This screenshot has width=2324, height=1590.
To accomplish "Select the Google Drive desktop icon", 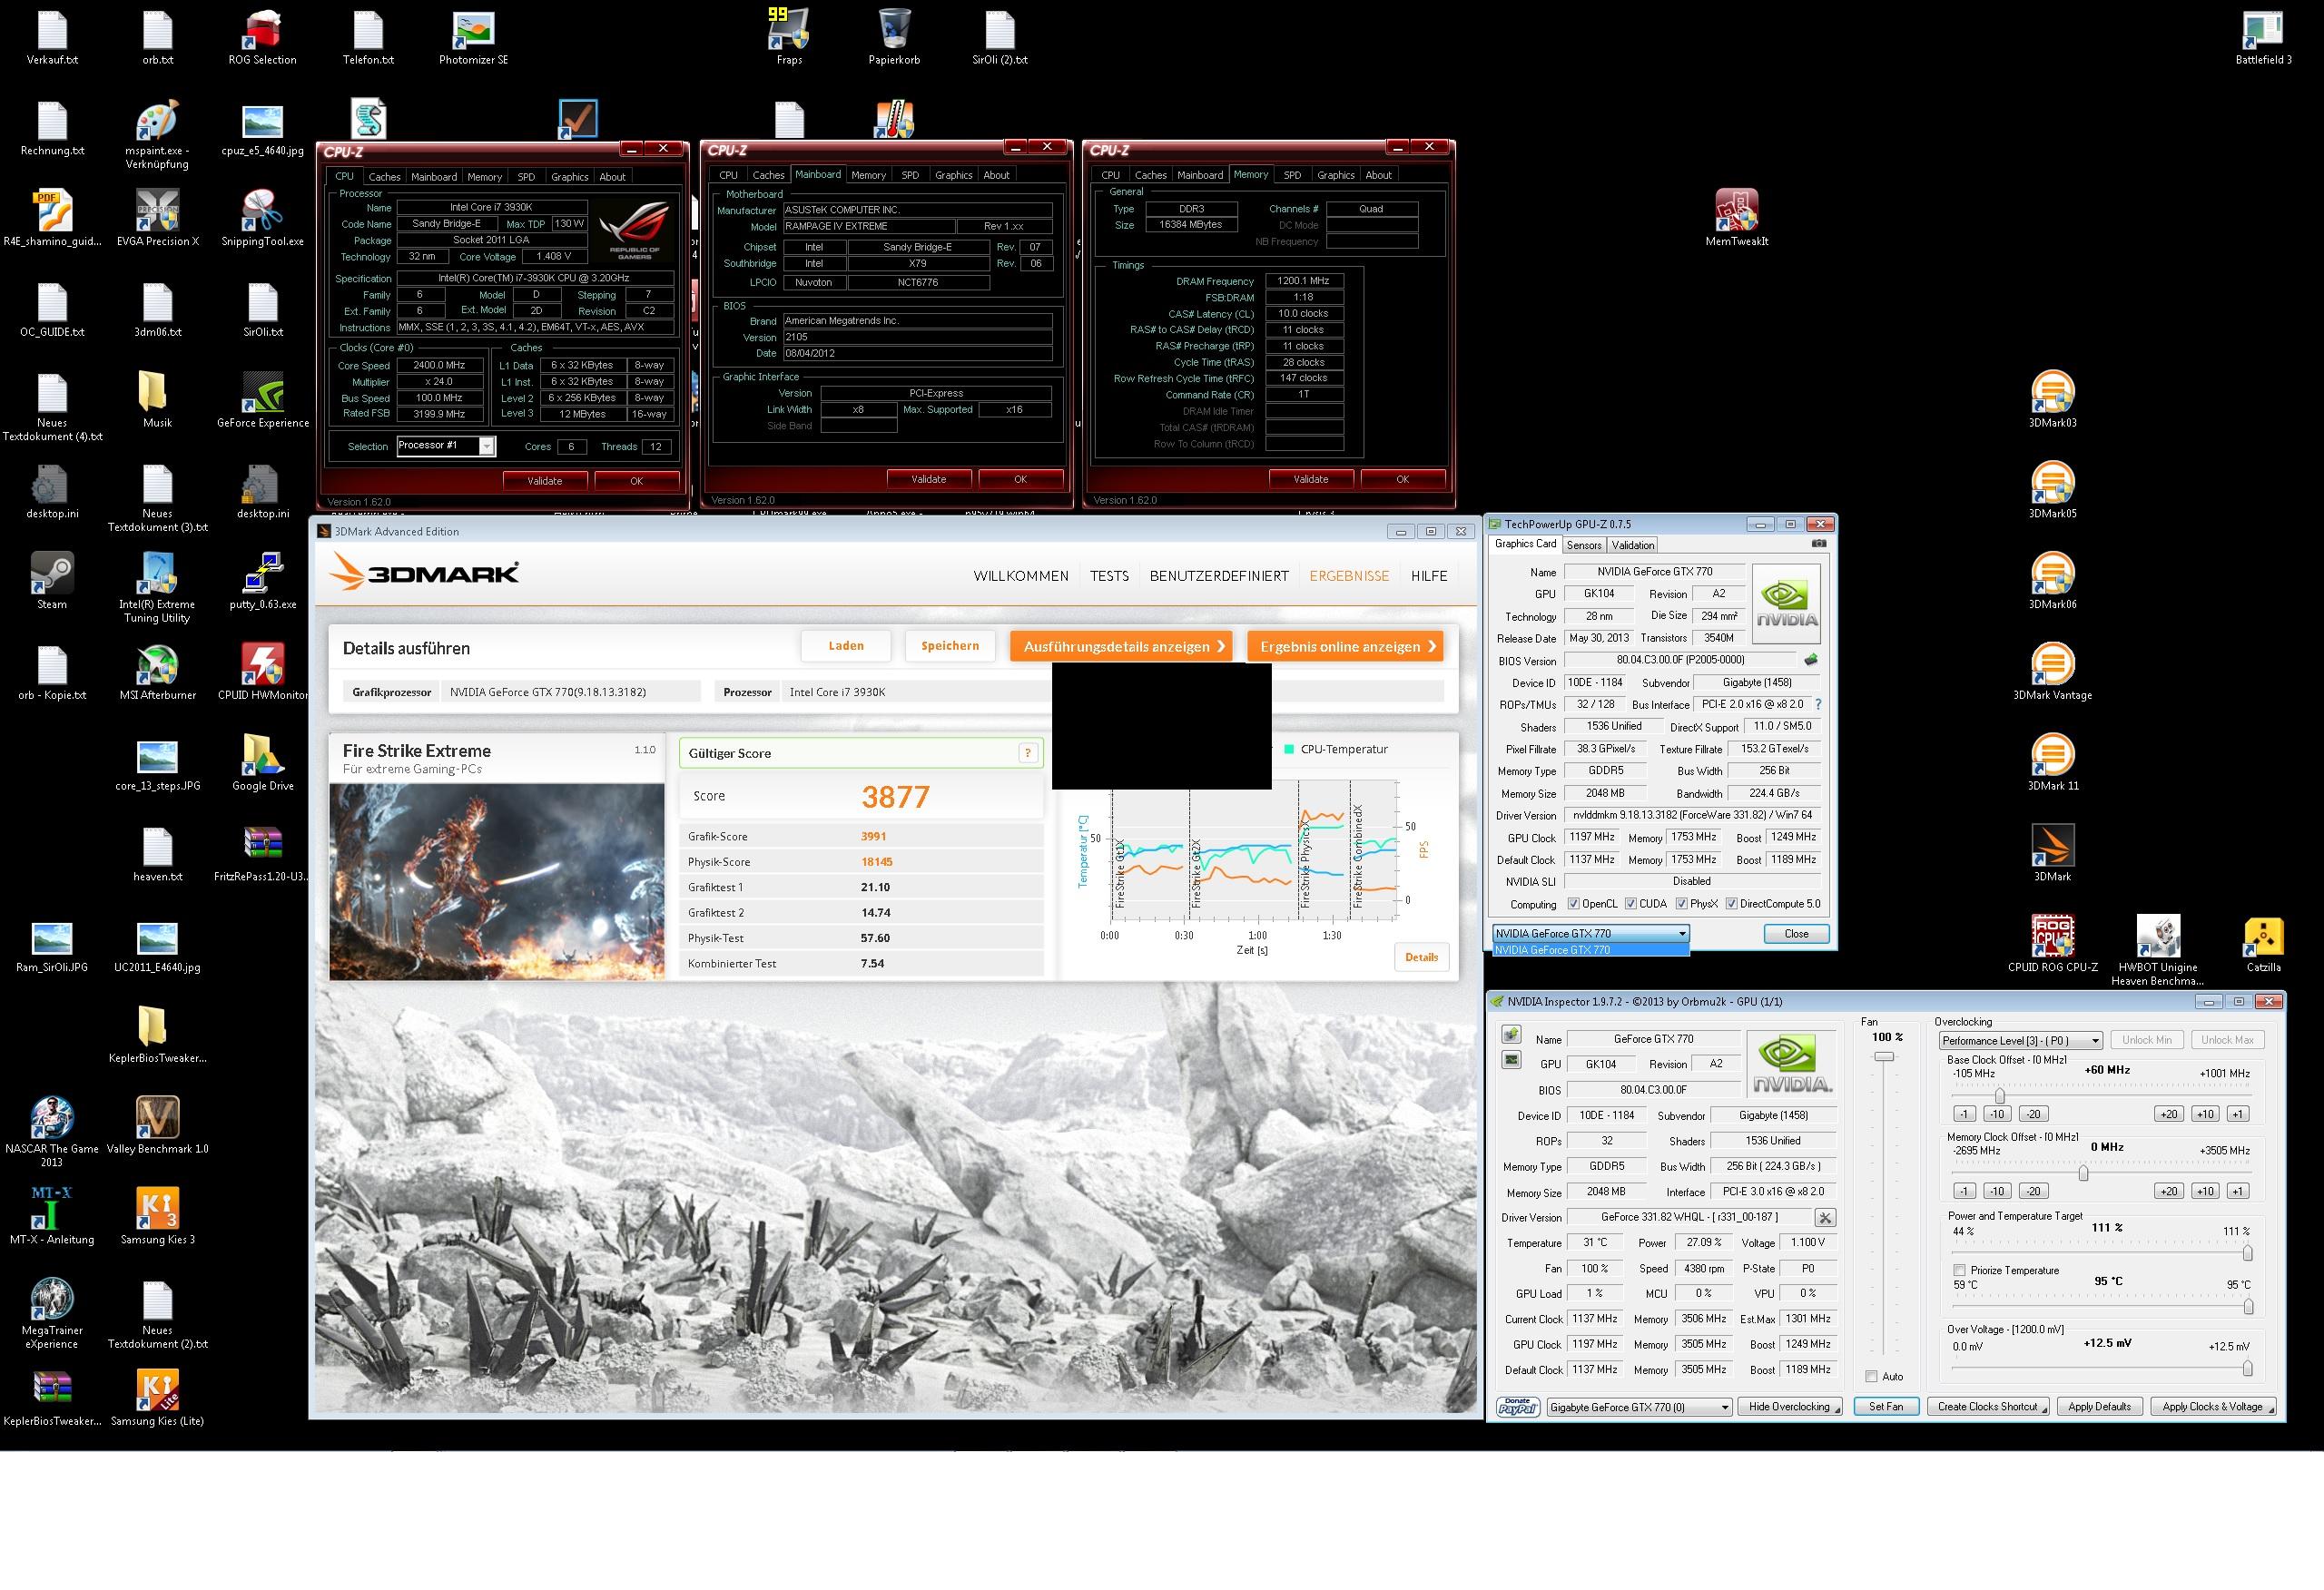I will [263, 762].
